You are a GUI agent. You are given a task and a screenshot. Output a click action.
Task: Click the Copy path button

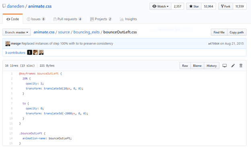click(237, 32)
